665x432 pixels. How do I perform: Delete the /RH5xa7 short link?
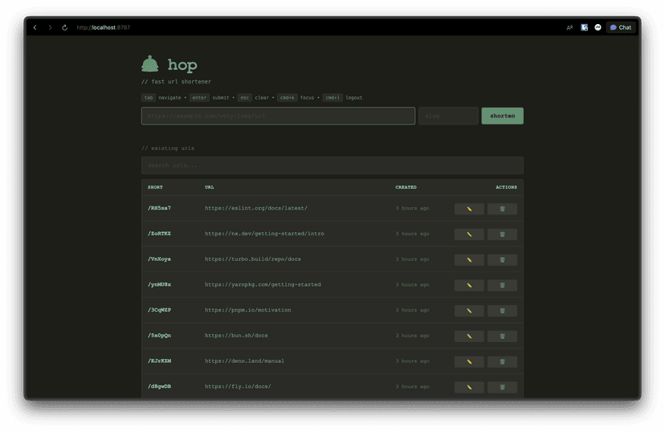(x=502, y=209)
